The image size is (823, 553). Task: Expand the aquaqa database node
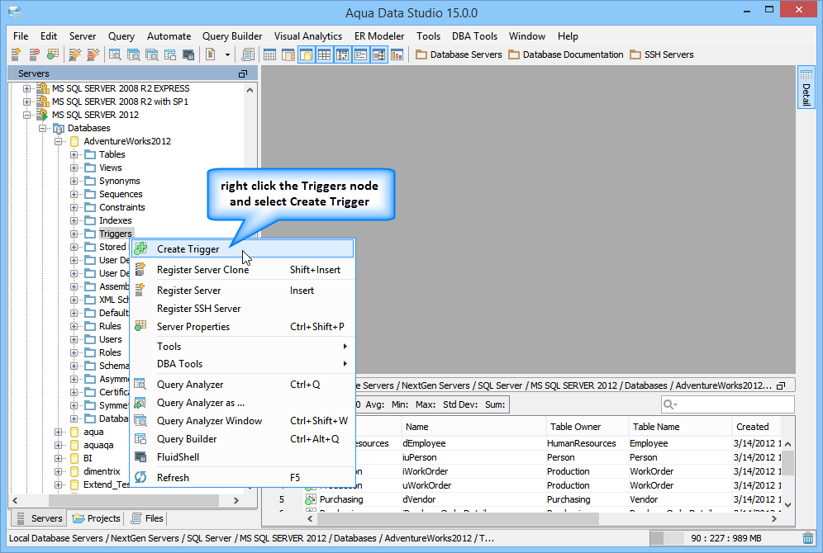59,445
